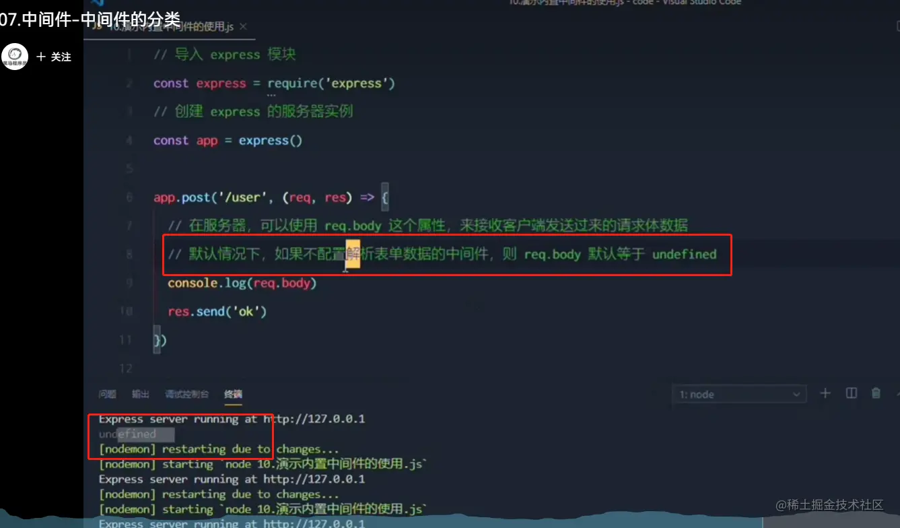Click the JS file icon on editor tab

[x=97, y=27]
